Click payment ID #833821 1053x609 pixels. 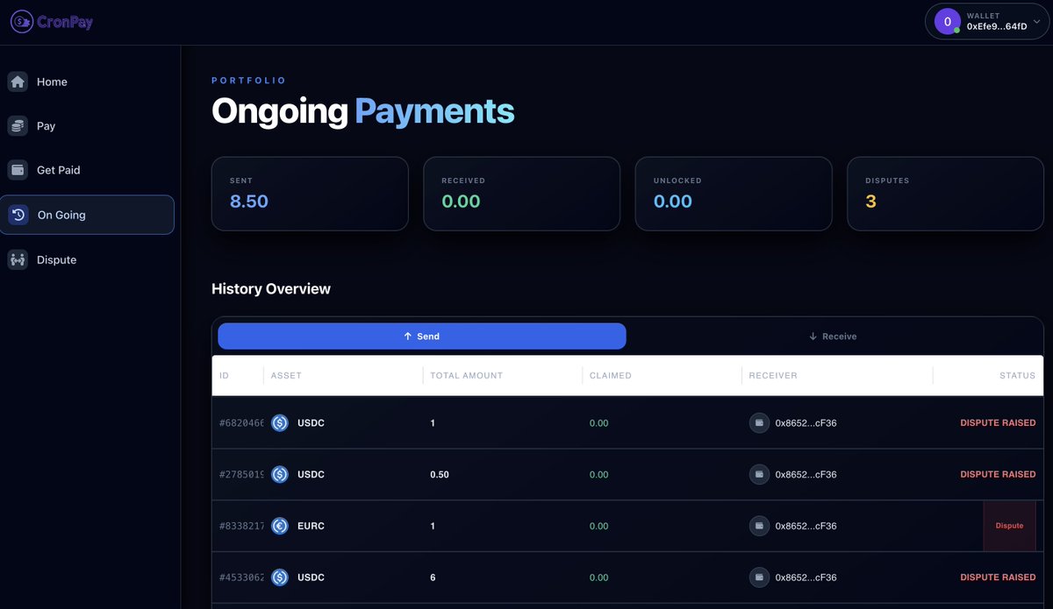pyautogui.click(x=242, y=527)
